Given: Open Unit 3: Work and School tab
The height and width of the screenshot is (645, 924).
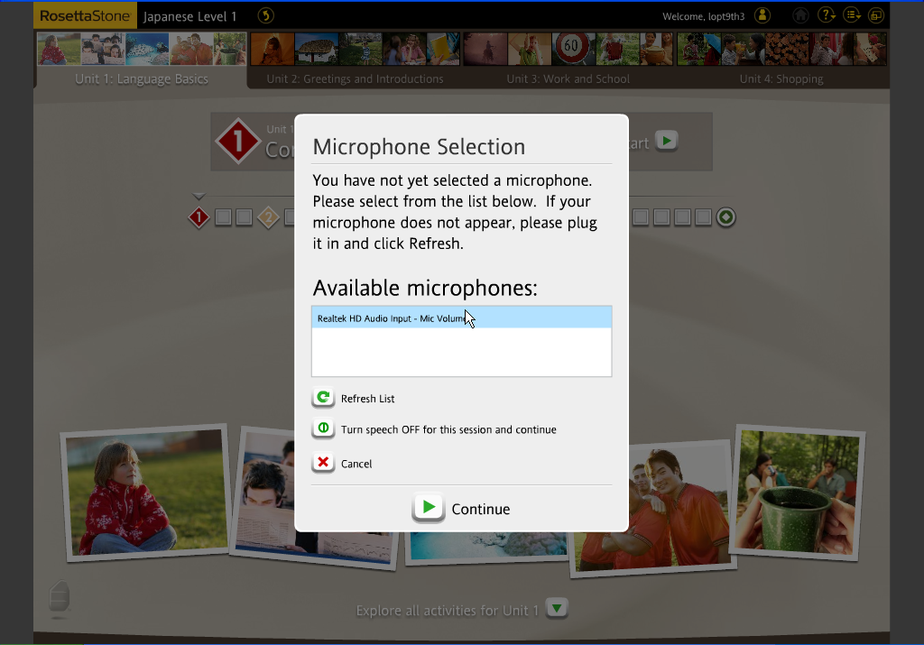Looking at the screenshot, I should tap(568, 78).
